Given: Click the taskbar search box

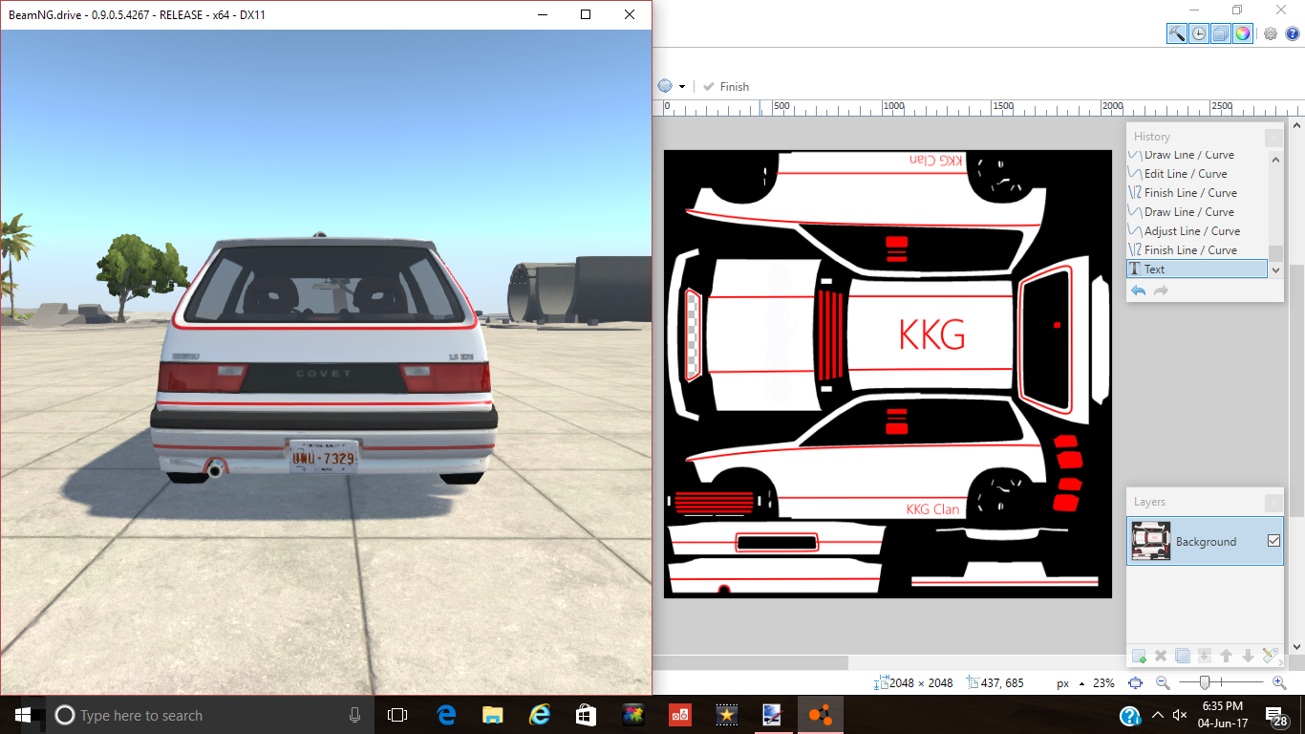Looking at the screenshot, I should pos(210,715).
